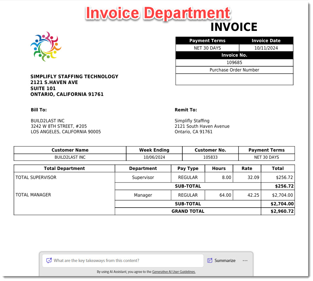Select the Manager hours value 64.00
Viewport: 313px width, 281px height.
(219, 195)
